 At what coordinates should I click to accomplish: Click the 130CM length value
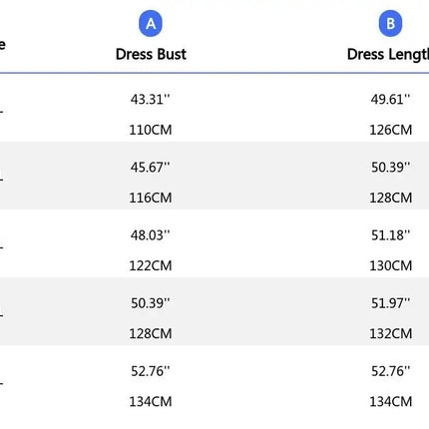pyautogui.click(x=391, y=265)
